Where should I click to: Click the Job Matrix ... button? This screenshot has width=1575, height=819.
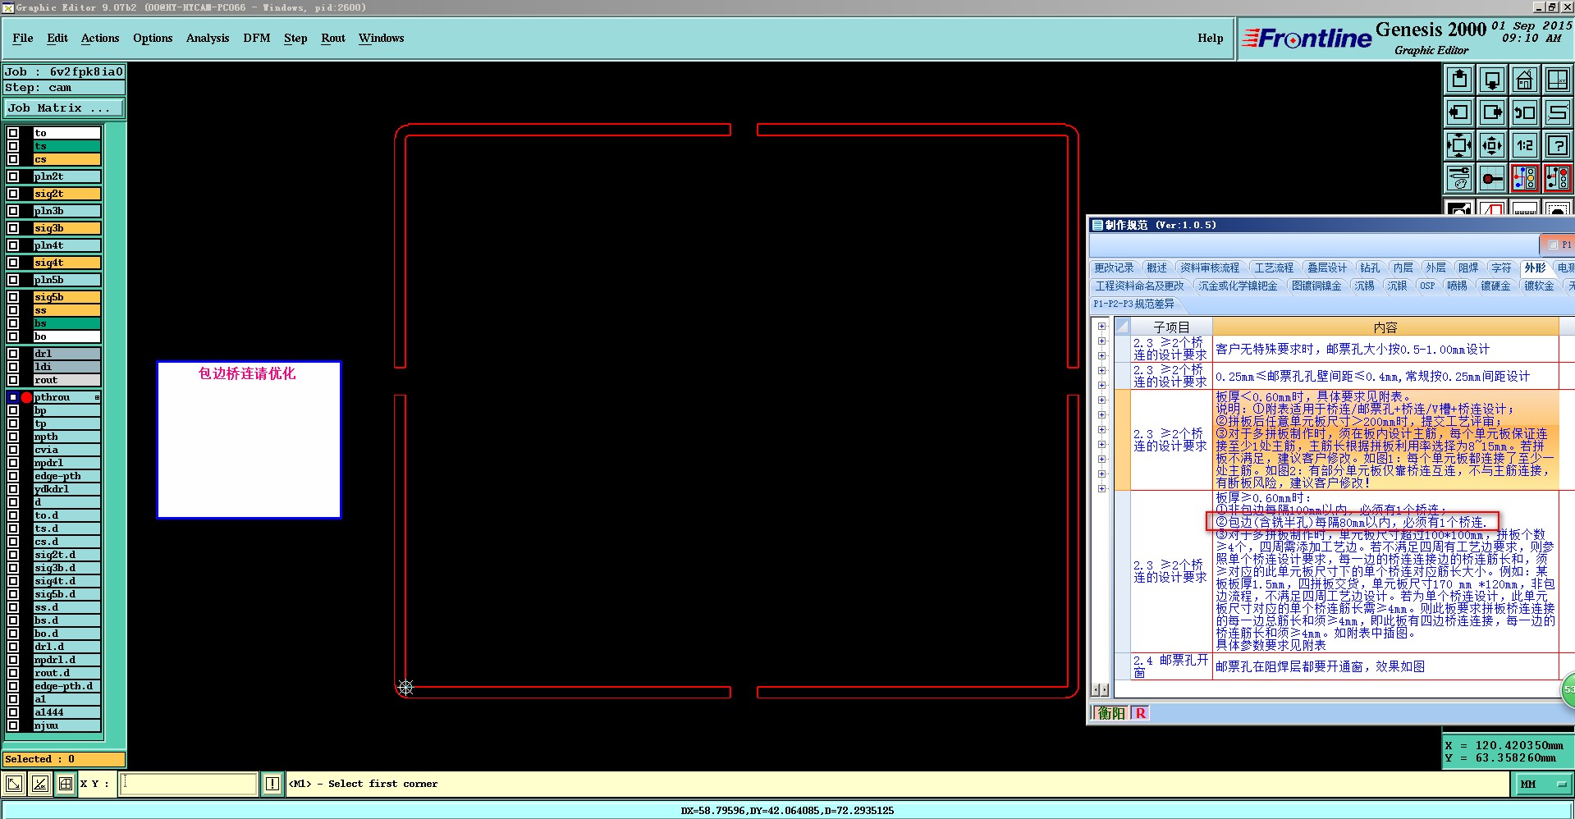coord(64,108)
